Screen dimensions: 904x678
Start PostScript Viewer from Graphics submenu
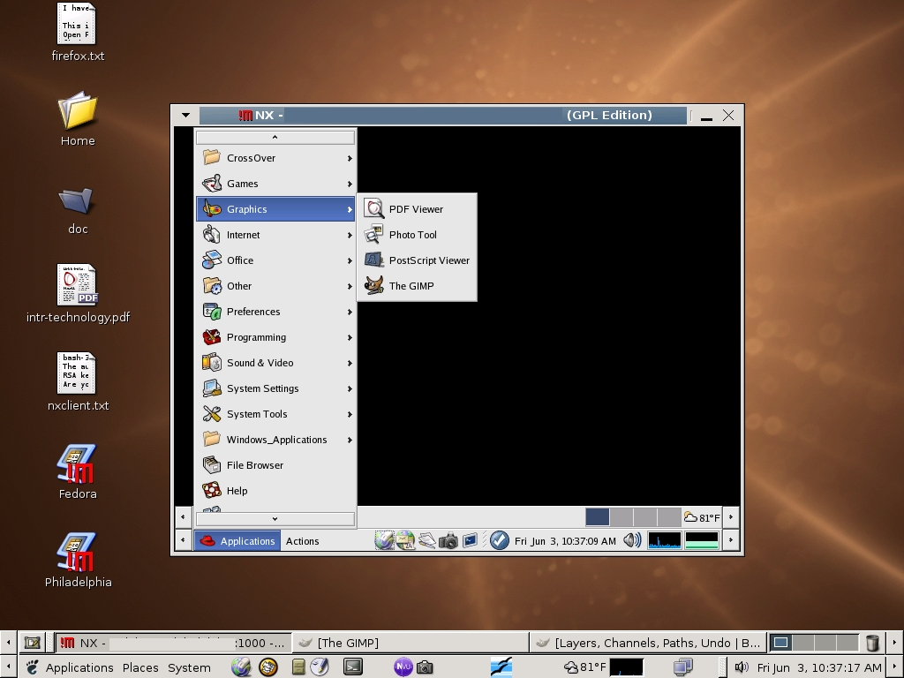point(428,260)
